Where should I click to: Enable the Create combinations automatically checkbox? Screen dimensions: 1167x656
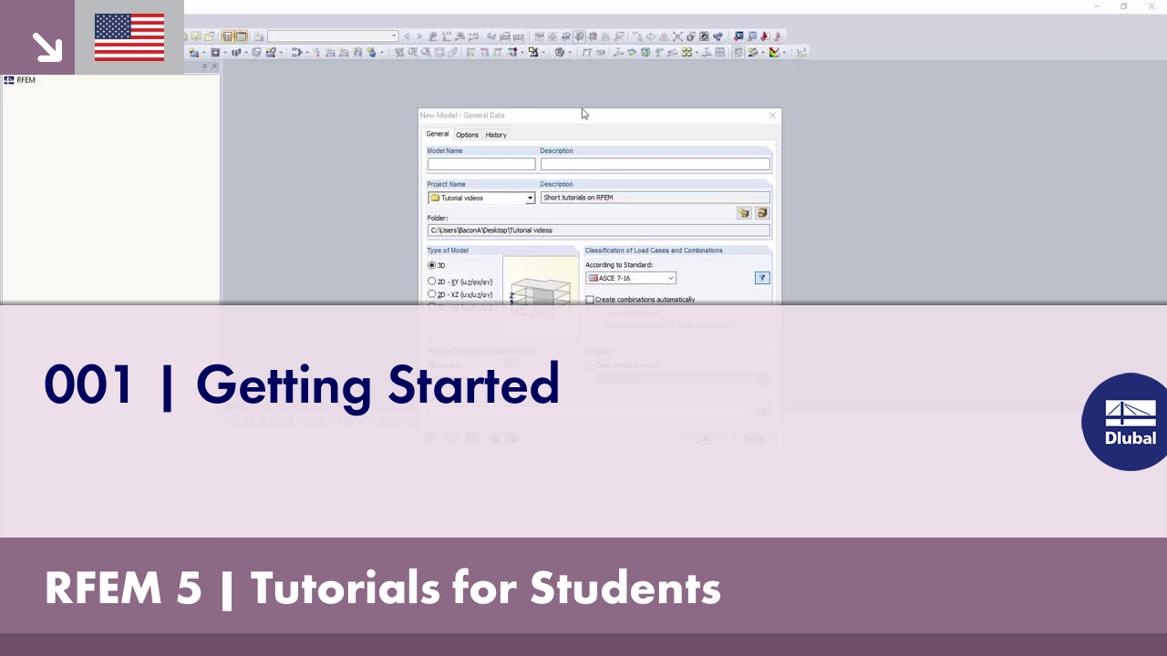click(589, 299)
